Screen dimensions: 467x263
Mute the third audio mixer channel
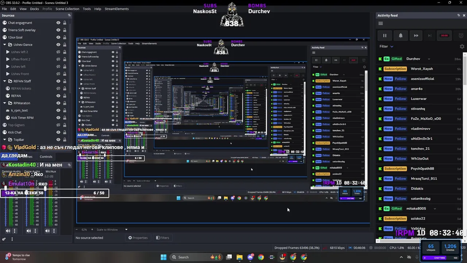tap(47, 231)
